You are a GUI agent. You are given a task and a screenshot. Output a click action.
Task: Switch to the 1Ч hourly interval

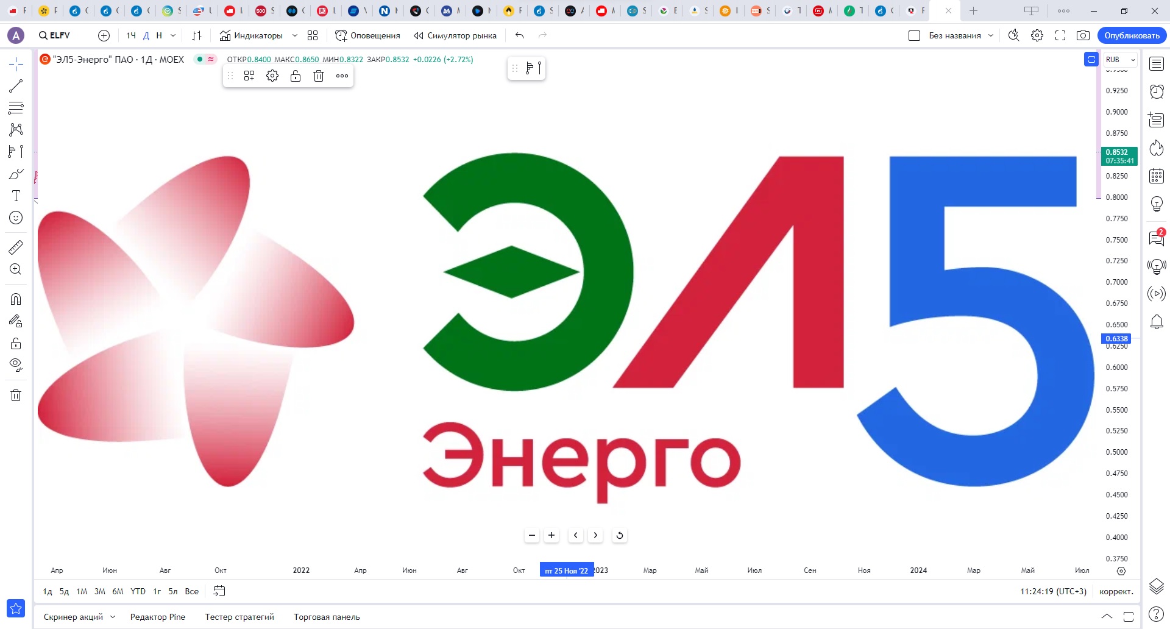(x=131, y=35)
